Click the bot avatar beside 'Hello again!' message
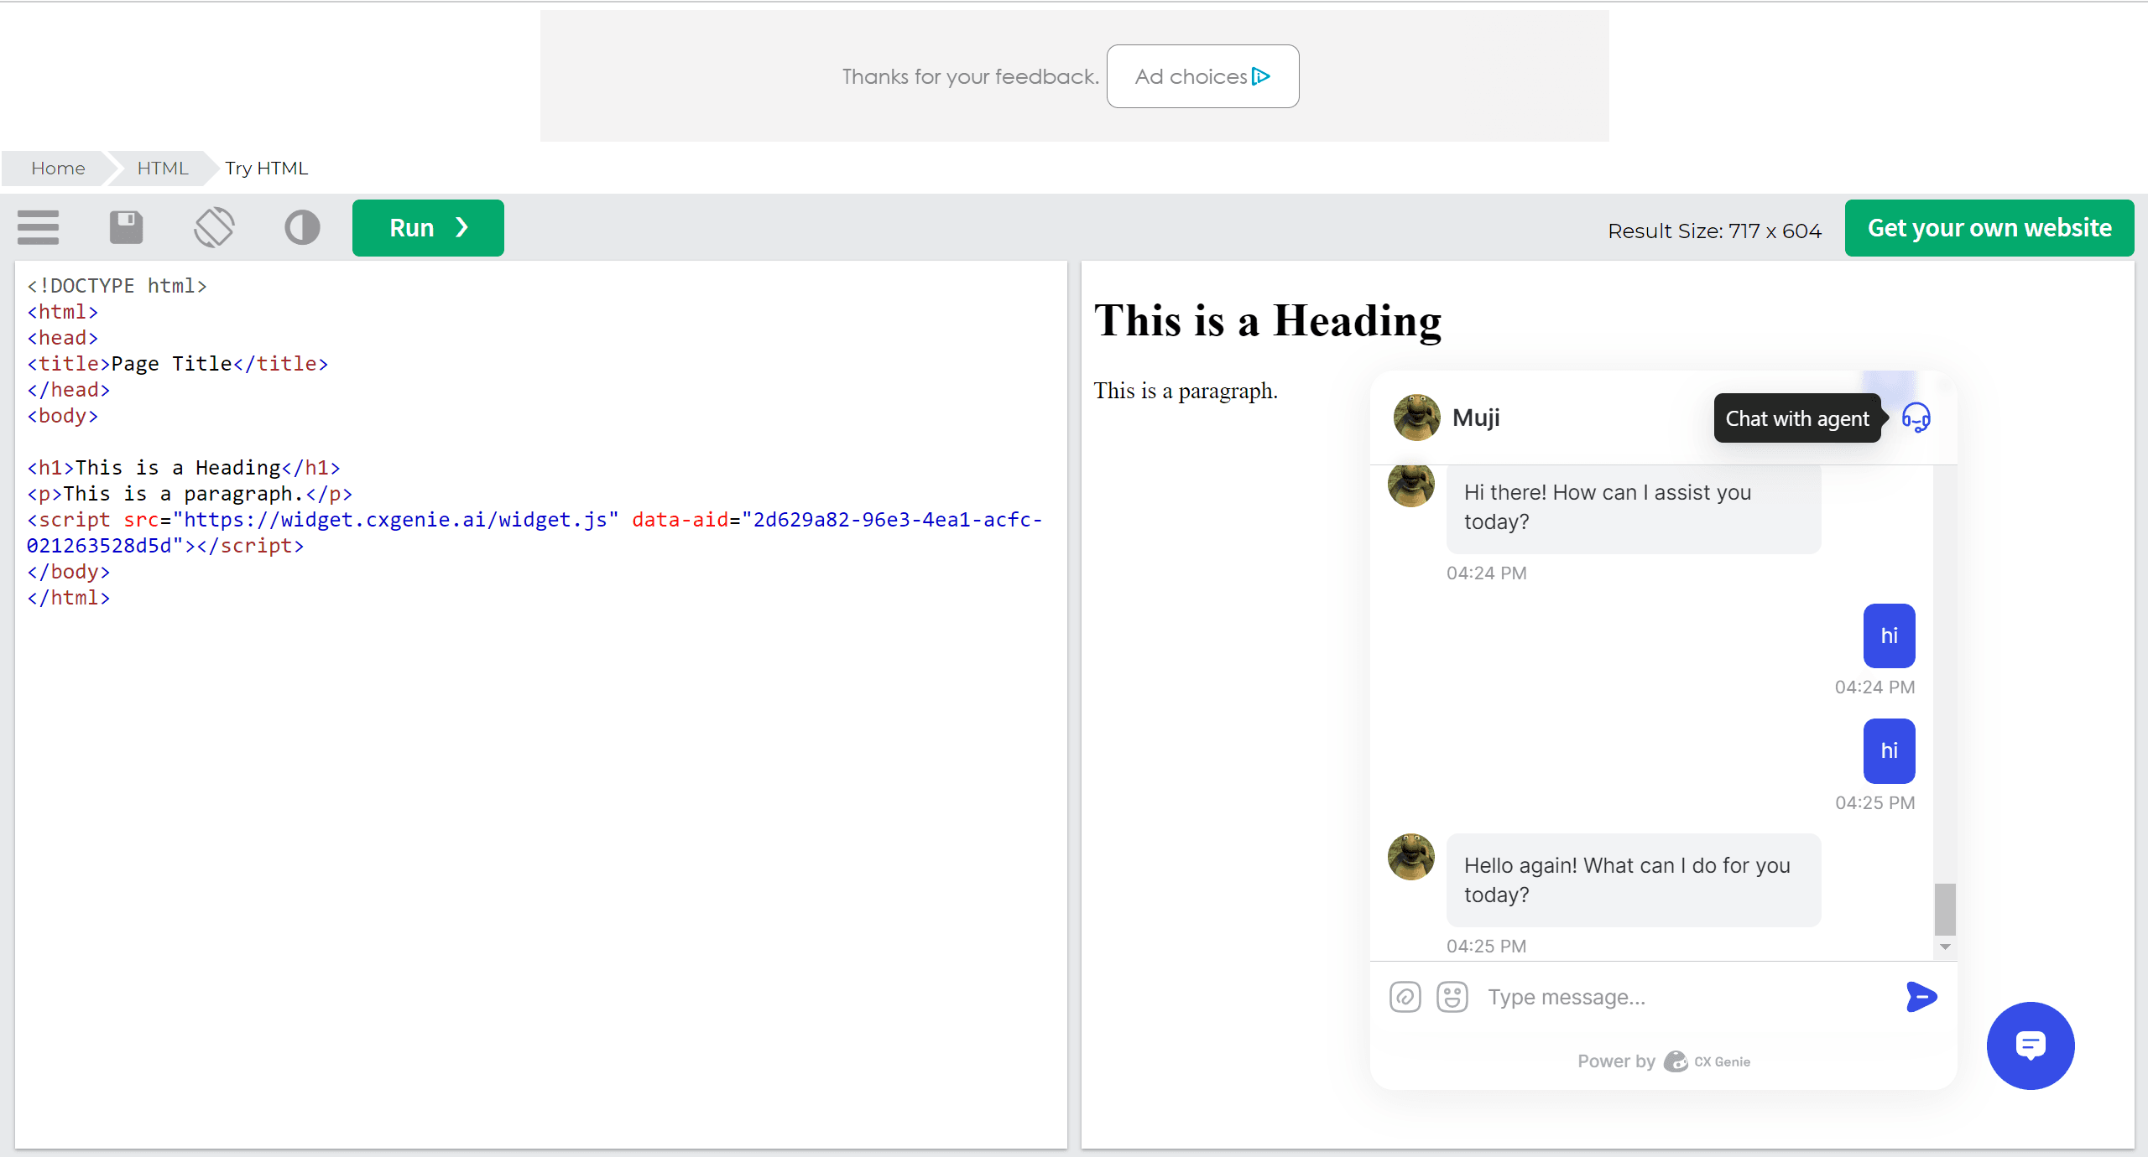Viewport: 2148px width, 1157px height. click(1411, 857)
